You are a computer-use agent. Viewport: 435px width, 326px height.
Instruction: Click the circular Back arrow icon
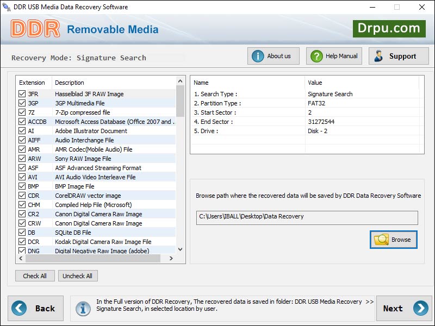20,308
